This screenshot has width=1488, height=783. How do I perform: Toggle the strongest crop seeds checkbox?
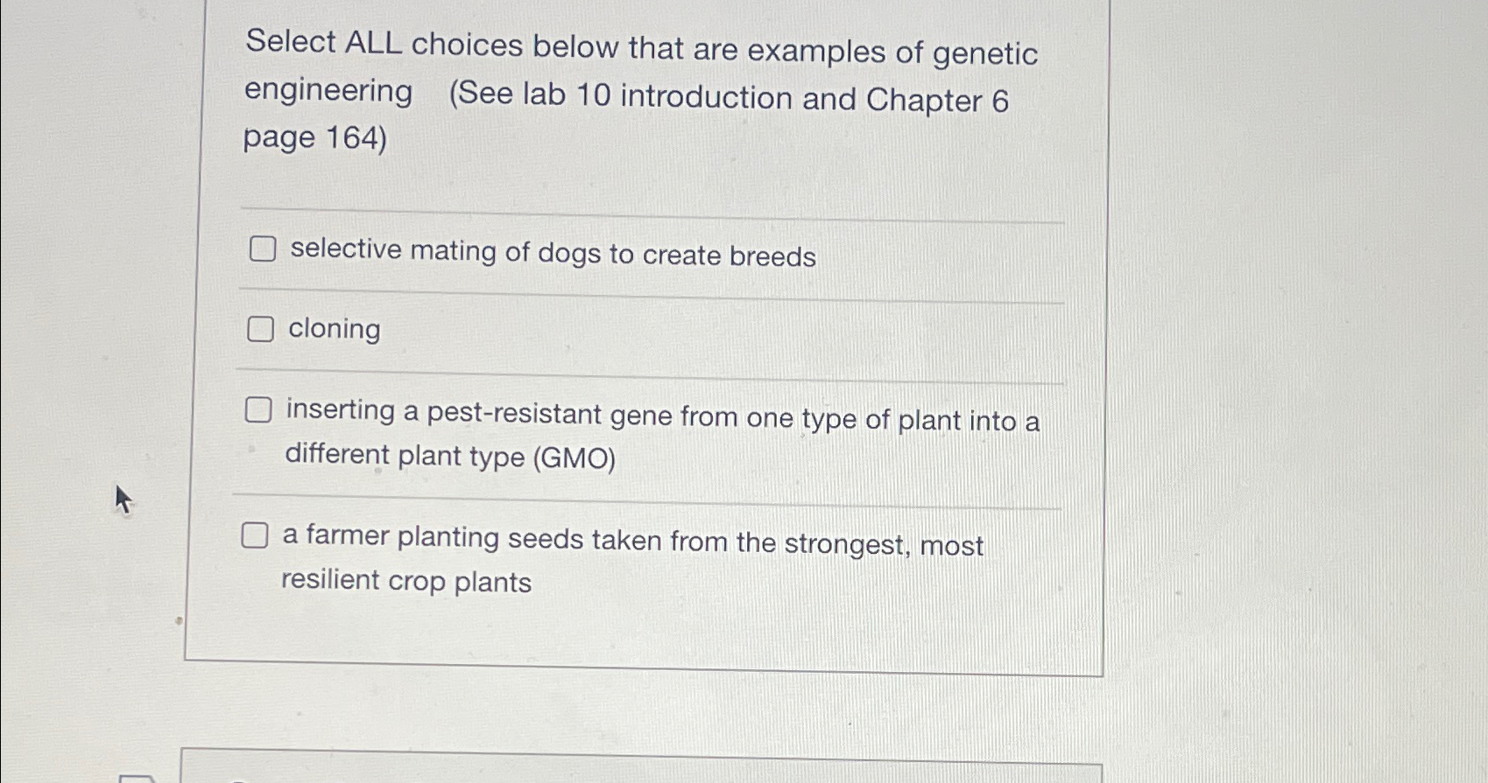click(x=257, y=534)
